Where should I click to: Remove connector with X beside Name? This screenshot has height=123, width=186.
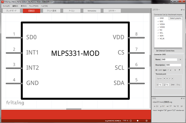pos(180,59)
